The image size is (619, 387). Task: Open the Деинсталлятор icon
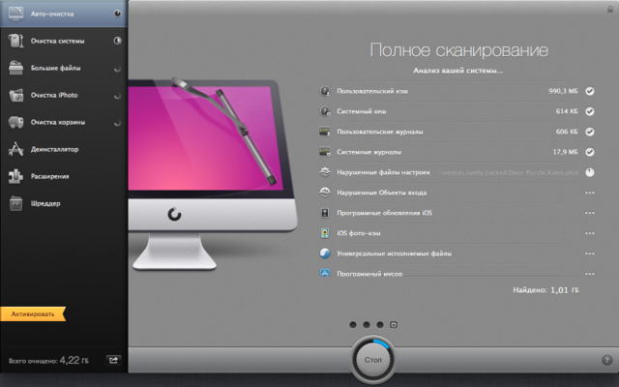click(15, 149)
